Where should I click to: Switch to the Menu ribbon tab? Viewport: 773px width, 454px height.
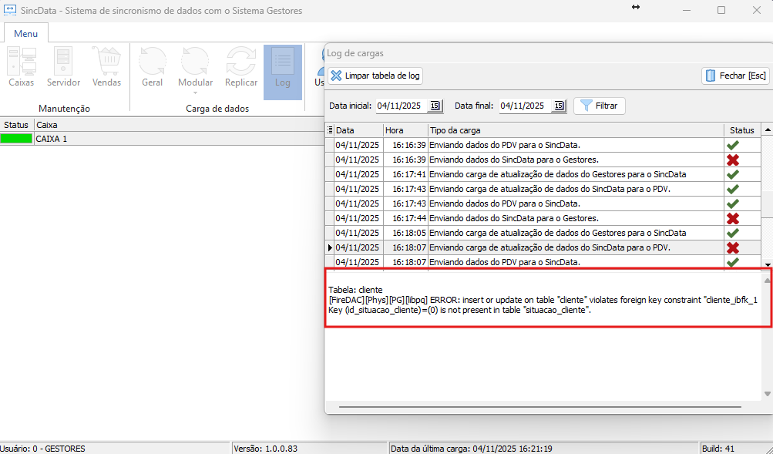click(25, 33)
